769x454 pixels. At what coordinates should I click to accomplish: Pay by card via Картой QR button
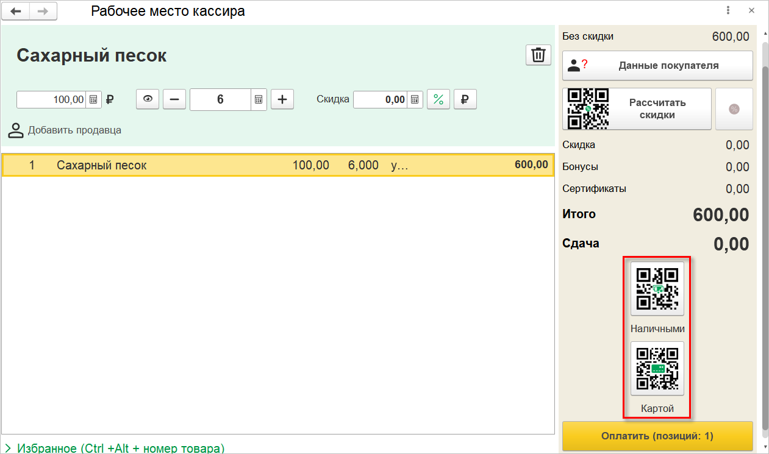pyautogui.click(x=657, y=368)
